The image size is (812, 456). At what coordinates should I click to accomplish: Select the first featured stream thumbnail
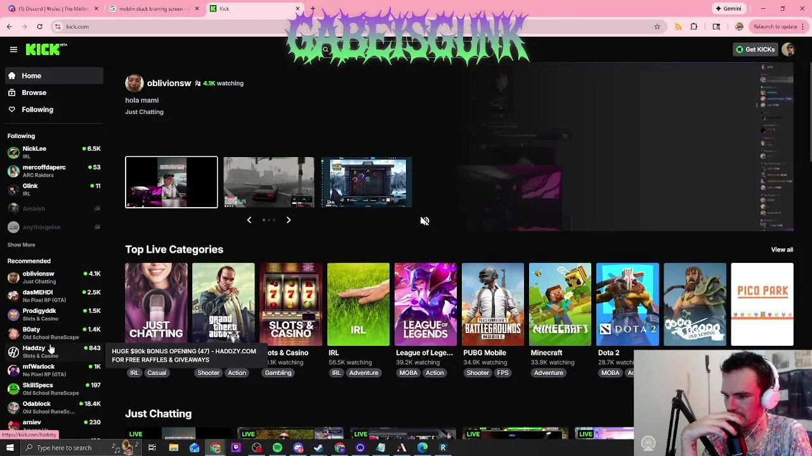(171, 182)
